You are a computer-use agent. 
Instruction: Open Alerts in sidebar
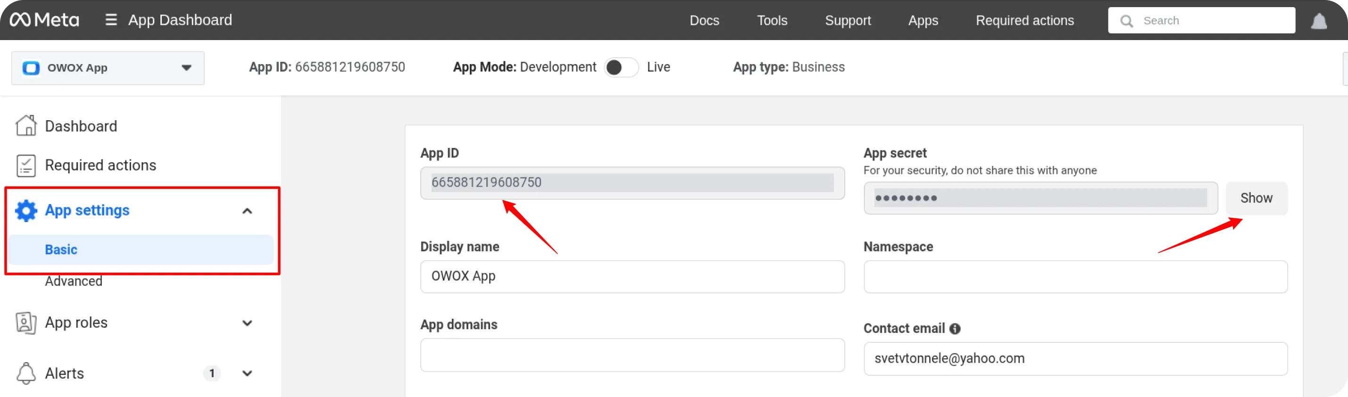point(64,373)
